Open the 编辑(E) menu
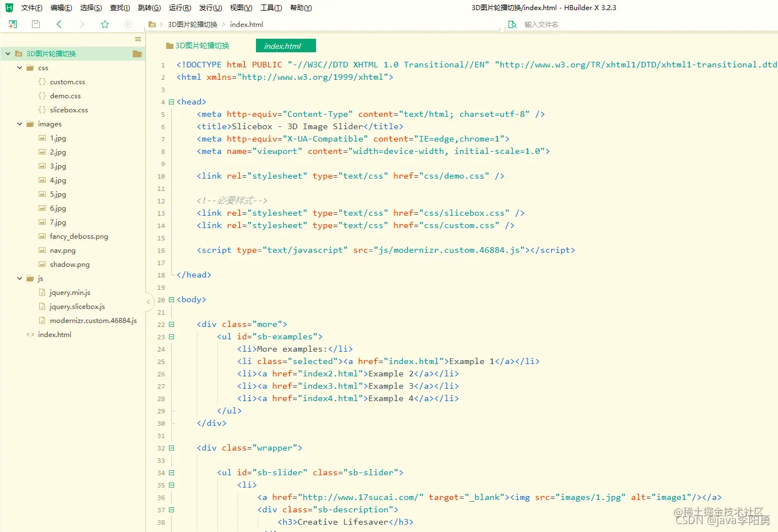The height and width of the screenshot is (532, 778). [61, 8]
